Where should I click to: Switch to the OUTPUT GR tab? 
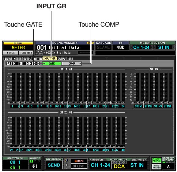click(65, 59)
